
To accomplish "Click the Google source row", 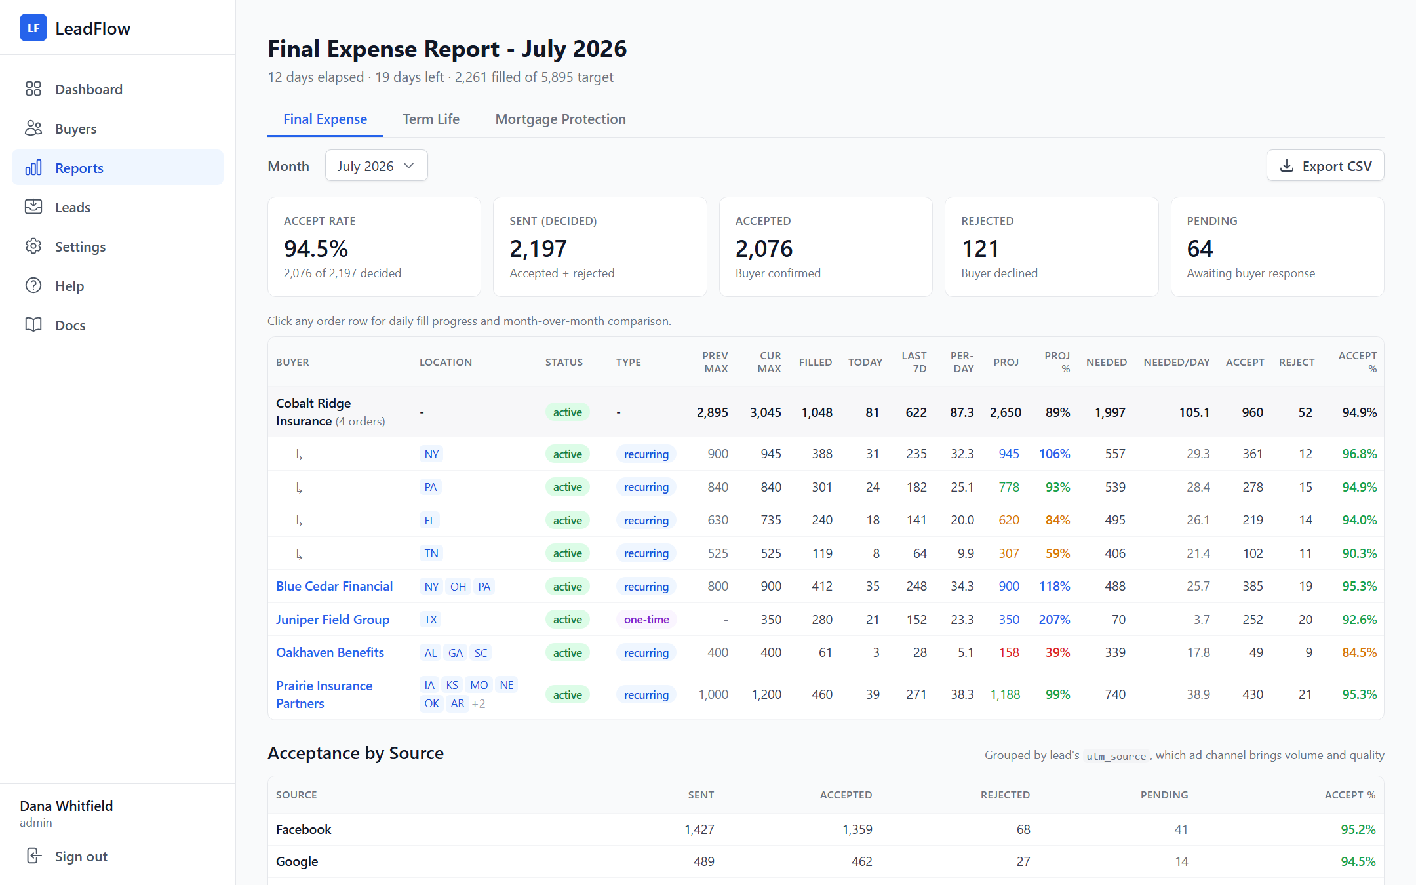I will click(826, 861).
